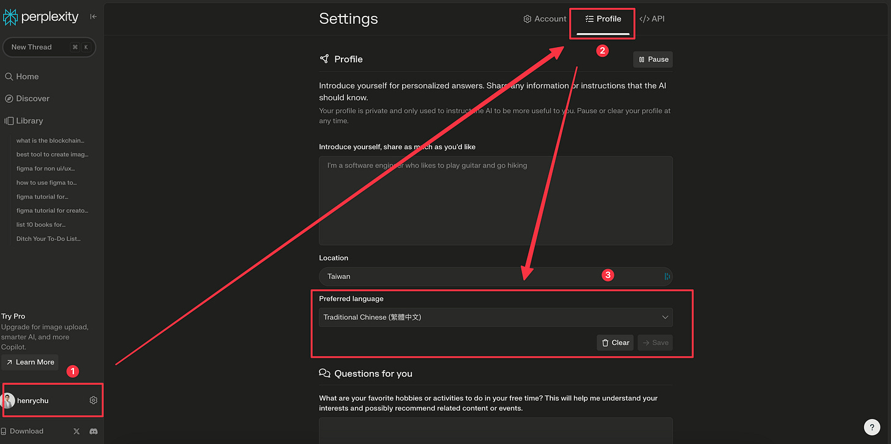
Task: Open the Library section
Action: (24, 121)
